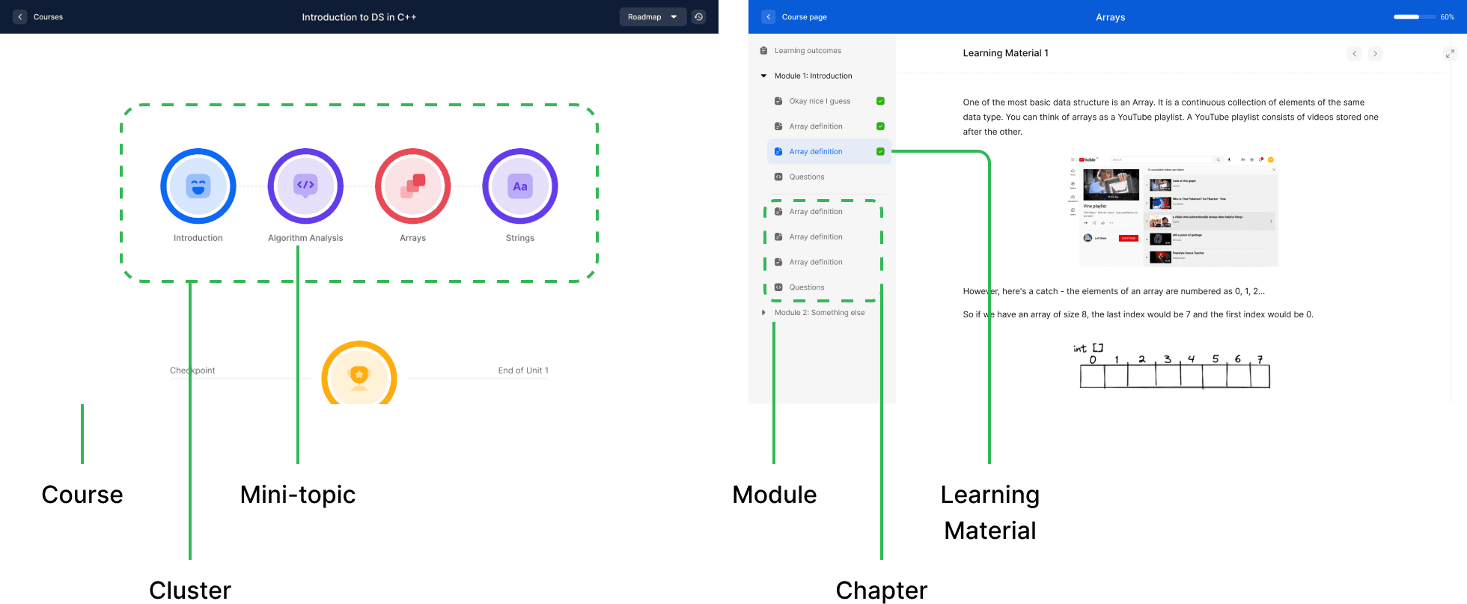Click the Learning Material 1 heading
The width and height of the screenshot is (1467, 604).
(x=1005, y=53)
